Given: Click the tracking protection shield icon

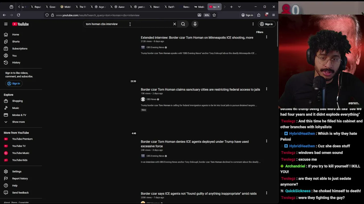Looking at the screenshot, I should tap(47, 15).
